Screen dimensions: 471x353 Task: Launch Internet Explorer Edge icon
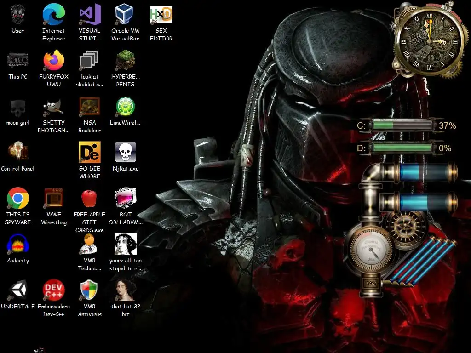pyautogui.click(x=53, y=14)
